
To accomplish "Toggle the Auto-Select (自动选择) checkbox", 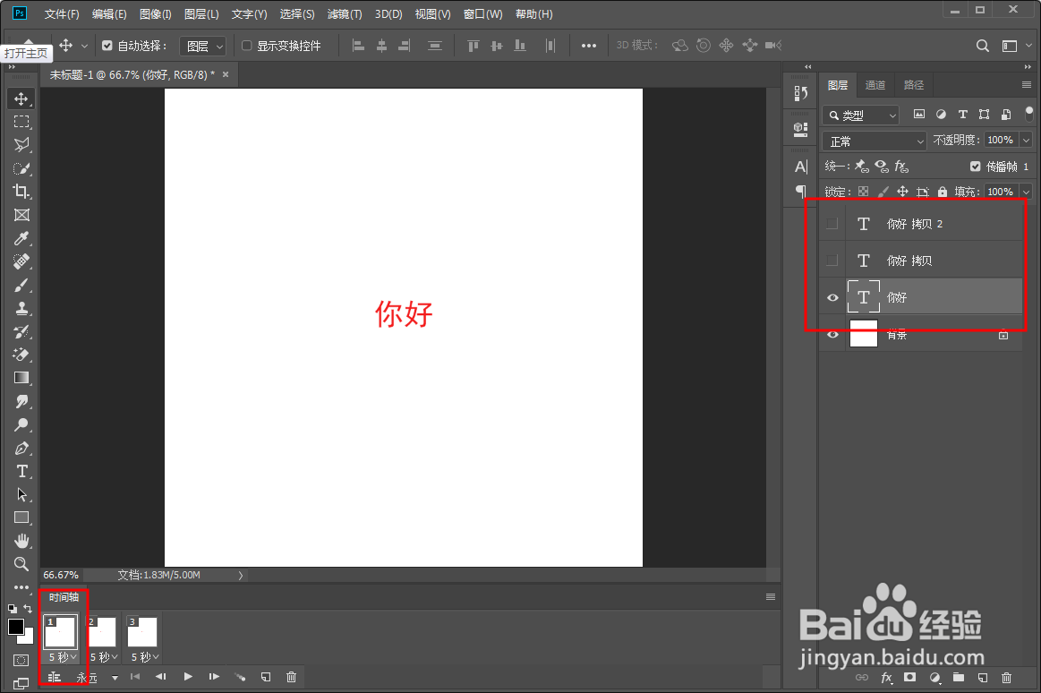I will (x=107, y=46).
